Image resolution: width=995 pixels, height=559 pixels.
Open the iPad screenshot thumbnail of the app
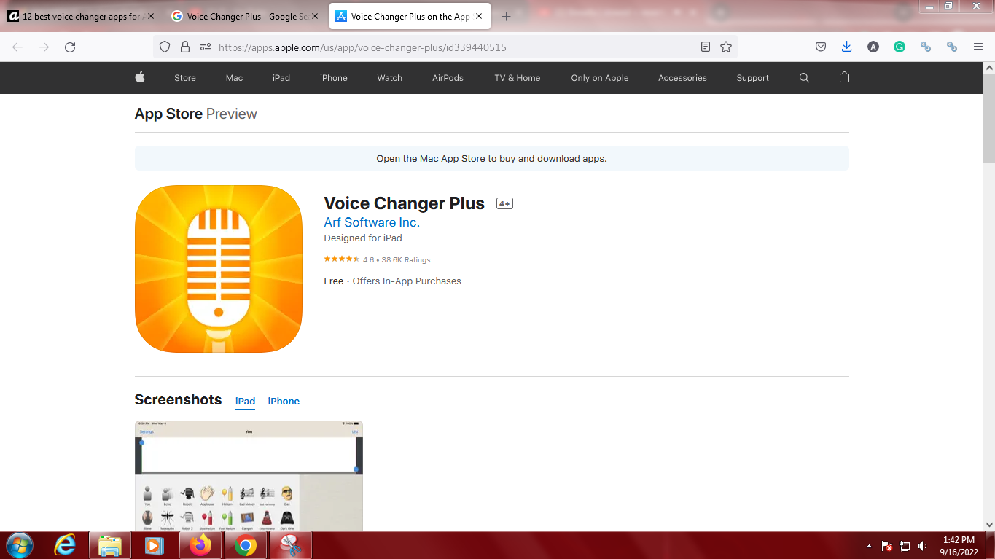click(249, 475)
